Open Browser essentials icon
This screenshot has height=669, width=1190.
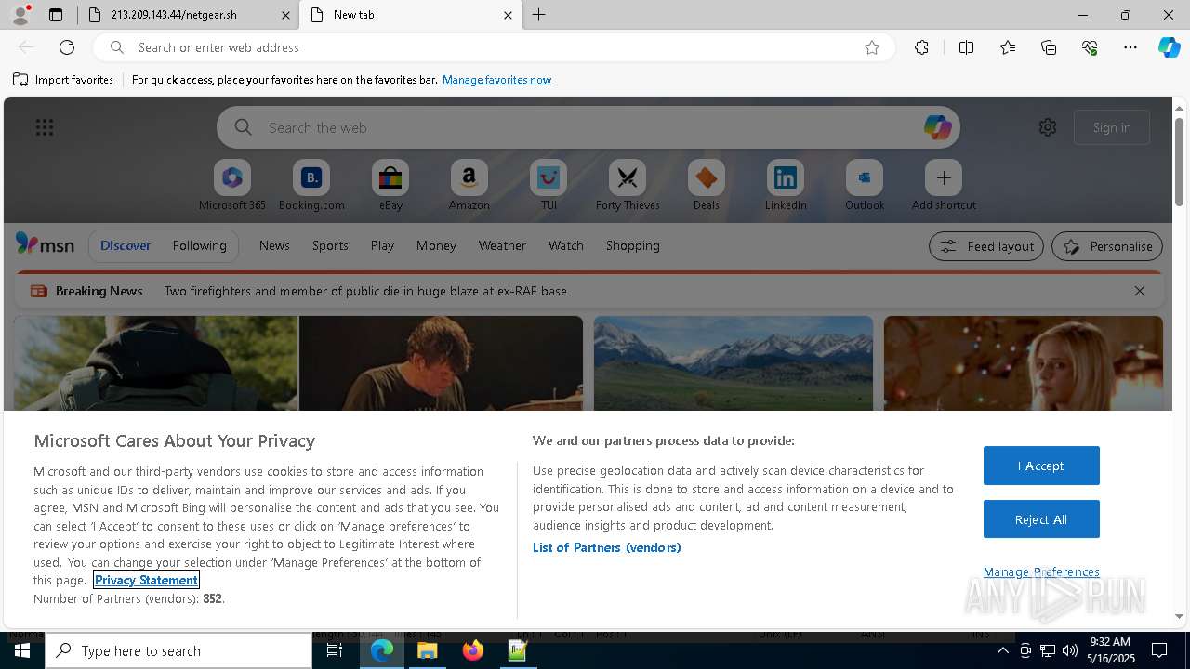[1090, 47]
